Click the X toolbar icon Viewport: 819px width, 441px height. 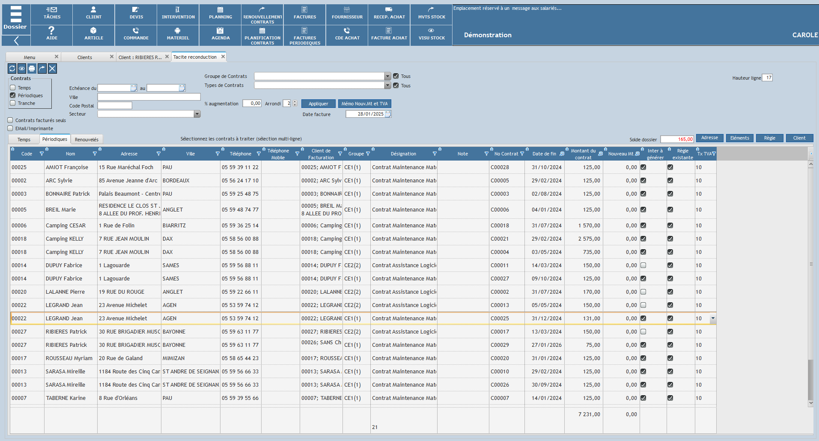point(52,69)
